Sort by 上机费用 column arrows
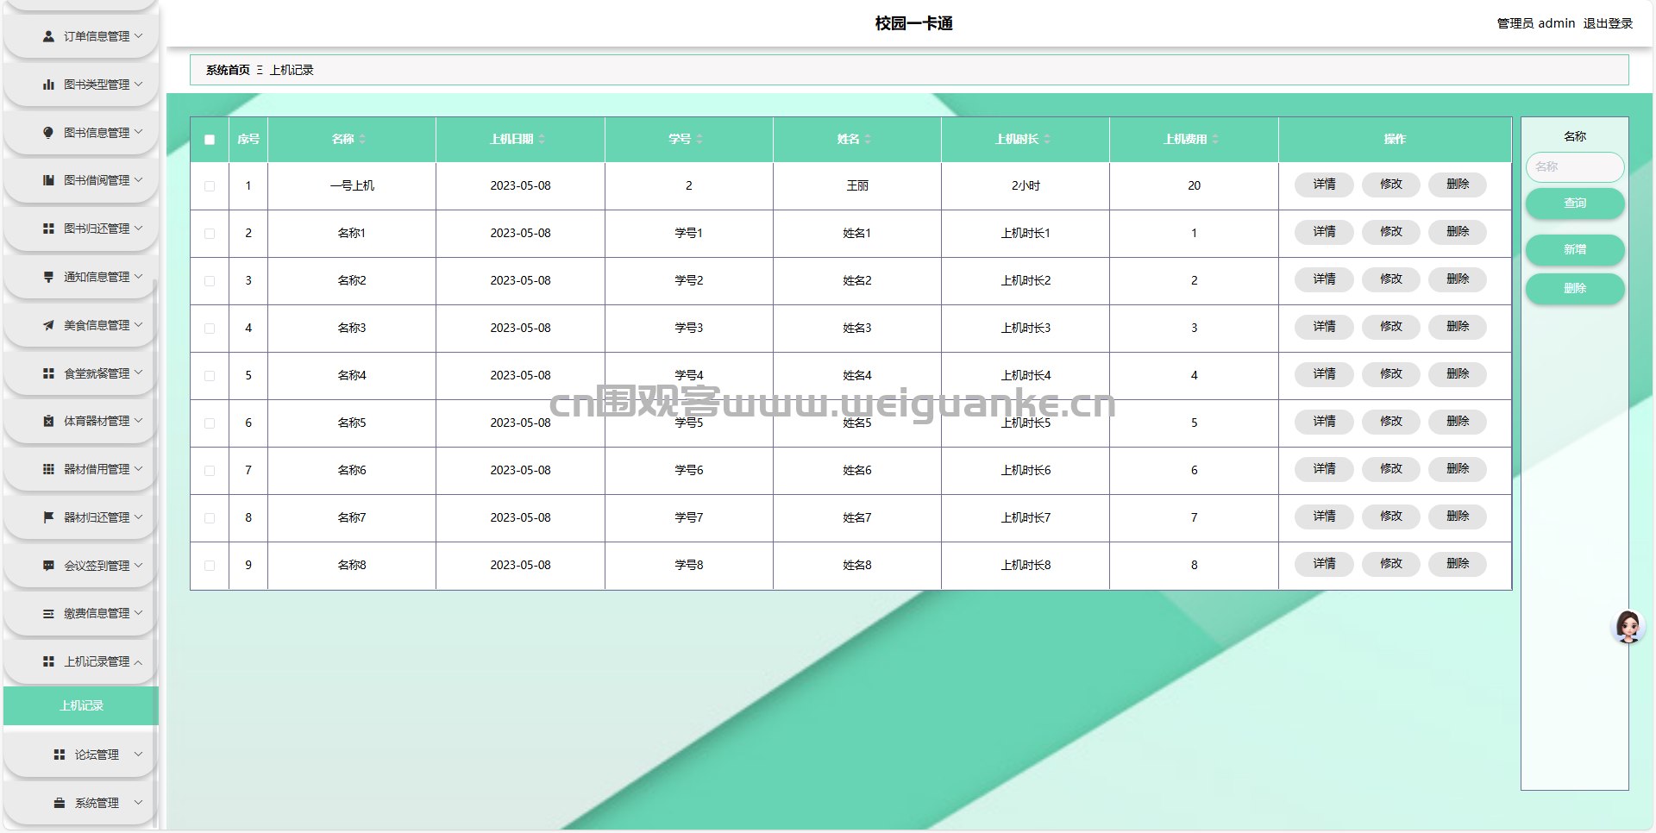This screenshot has width=1656, height=833. [x=1215, y=139]
